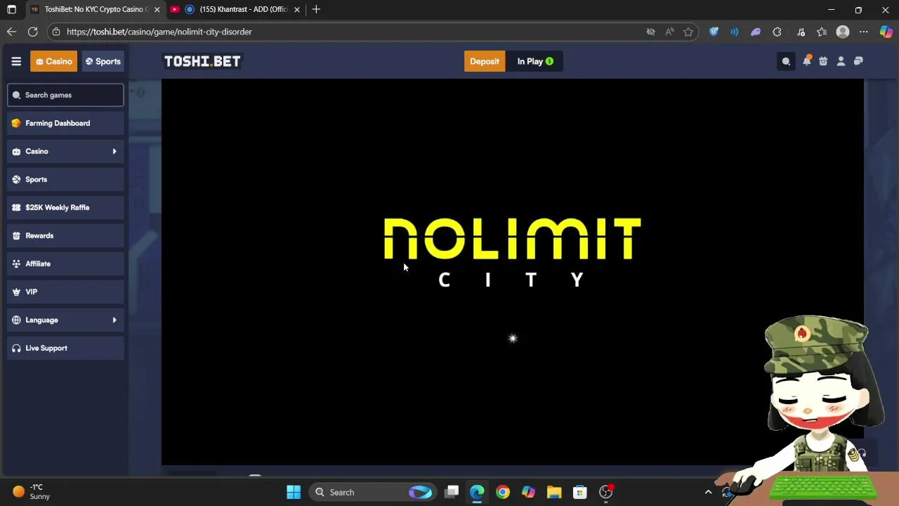The height and width of the screenshot is (506, 899).
Task: Open site search magnifier icon
Action: point(786,61)
